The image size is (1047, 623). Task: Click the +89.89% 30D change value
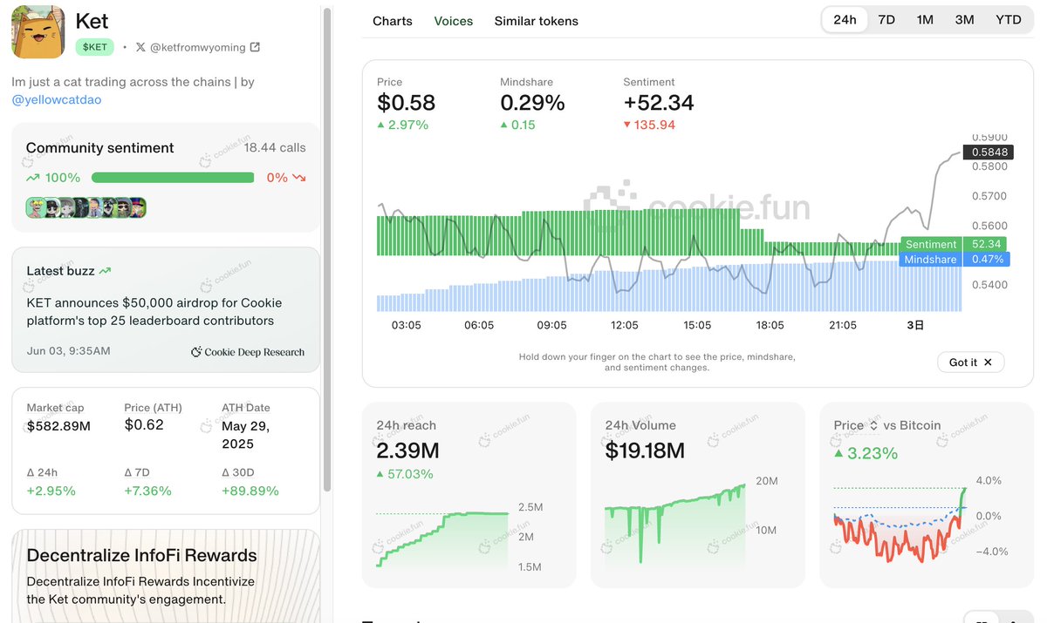[x=250, y=491]
